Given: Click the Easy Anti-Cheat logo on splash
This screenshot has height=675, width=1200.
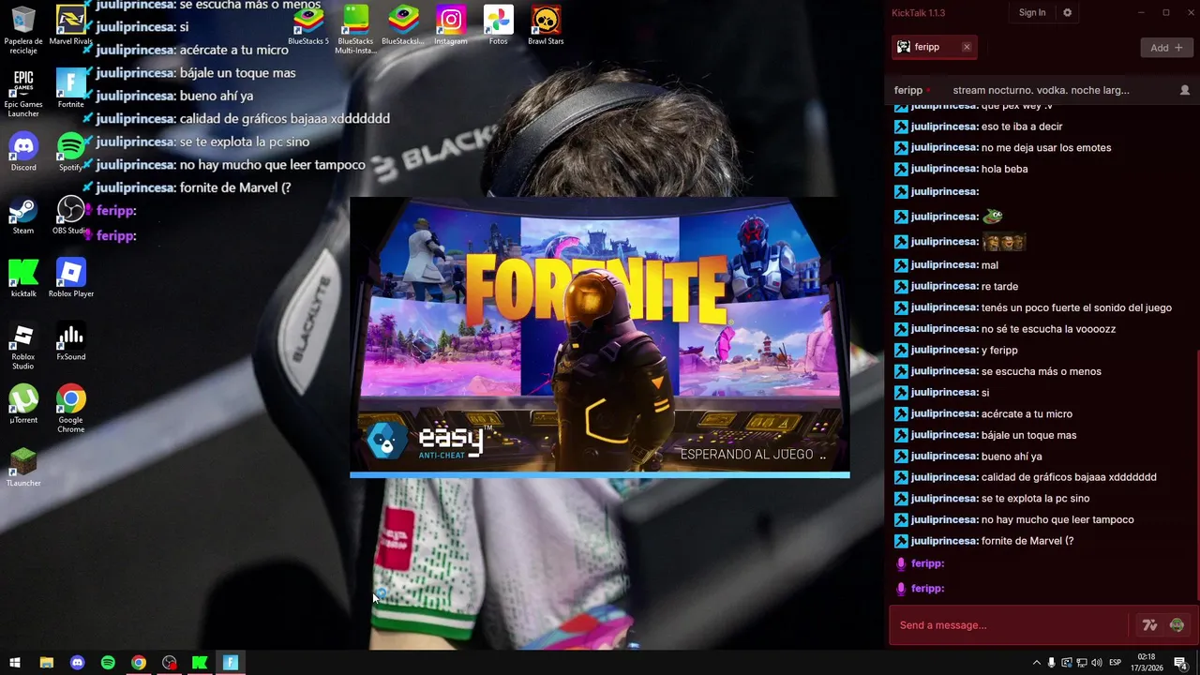Looking at the screenshot, I should click(x=427, y=442).
